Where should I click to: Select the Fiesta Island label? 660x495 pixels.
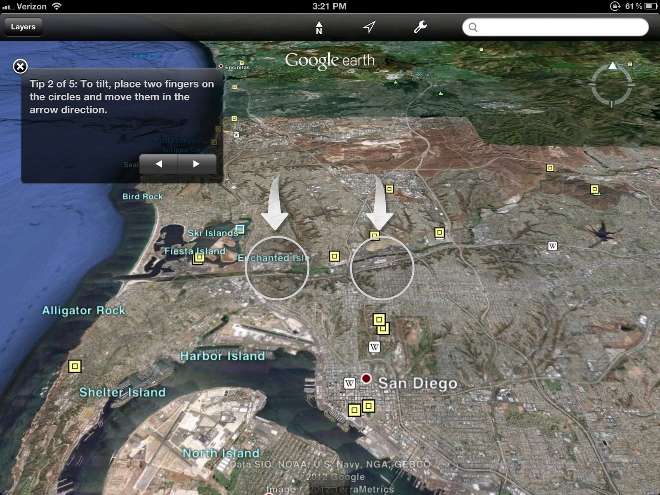tap(195, 251)
